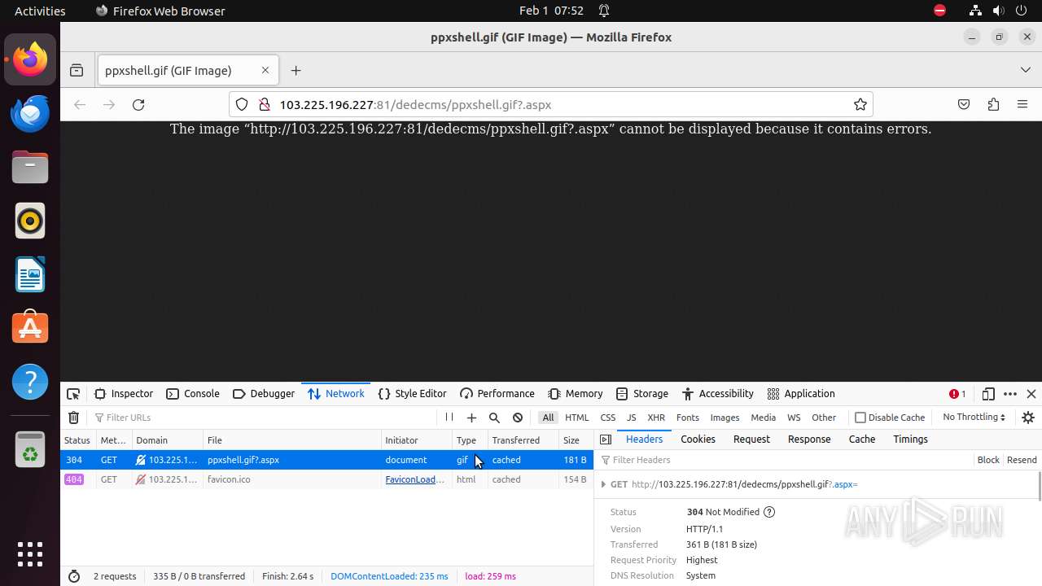Open the No Throttling dropdown
Screen dimensions: 1042x586
[x=974, y=418]
